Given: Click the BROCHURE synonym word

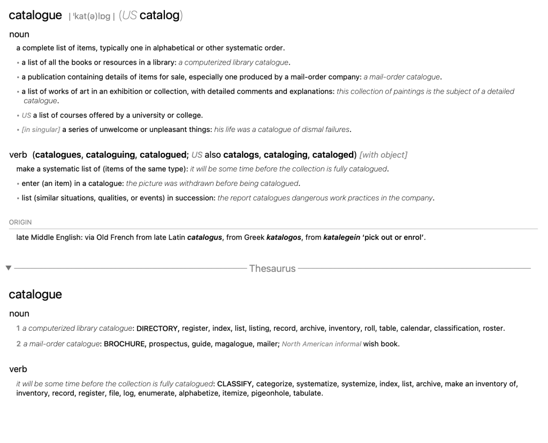Looking at the screenshot, I should (x=124, y=344).
